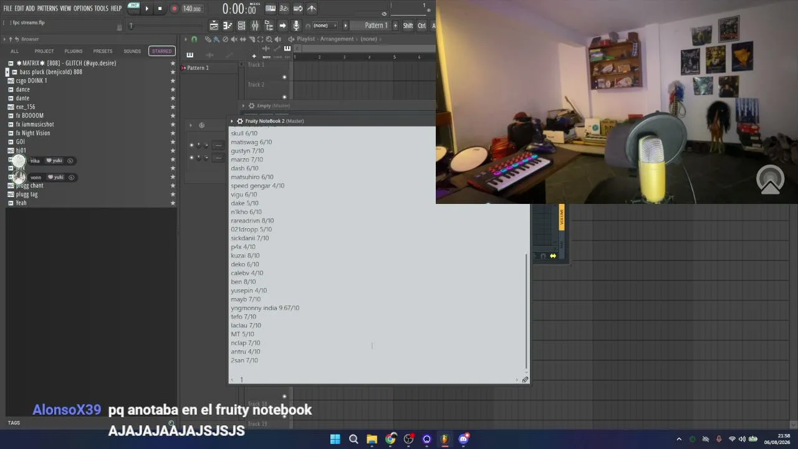Open the FILE menu
798x449 pixels.
point(7,9)
